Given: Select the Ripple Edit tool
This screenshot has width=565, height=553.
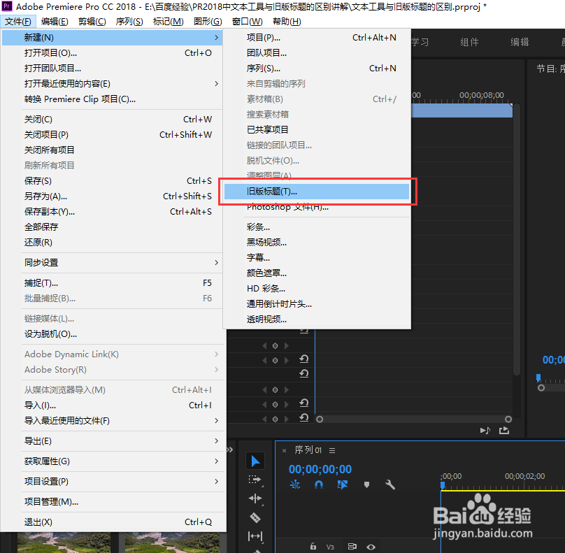Looking at the screenshot, I should 255,498.
